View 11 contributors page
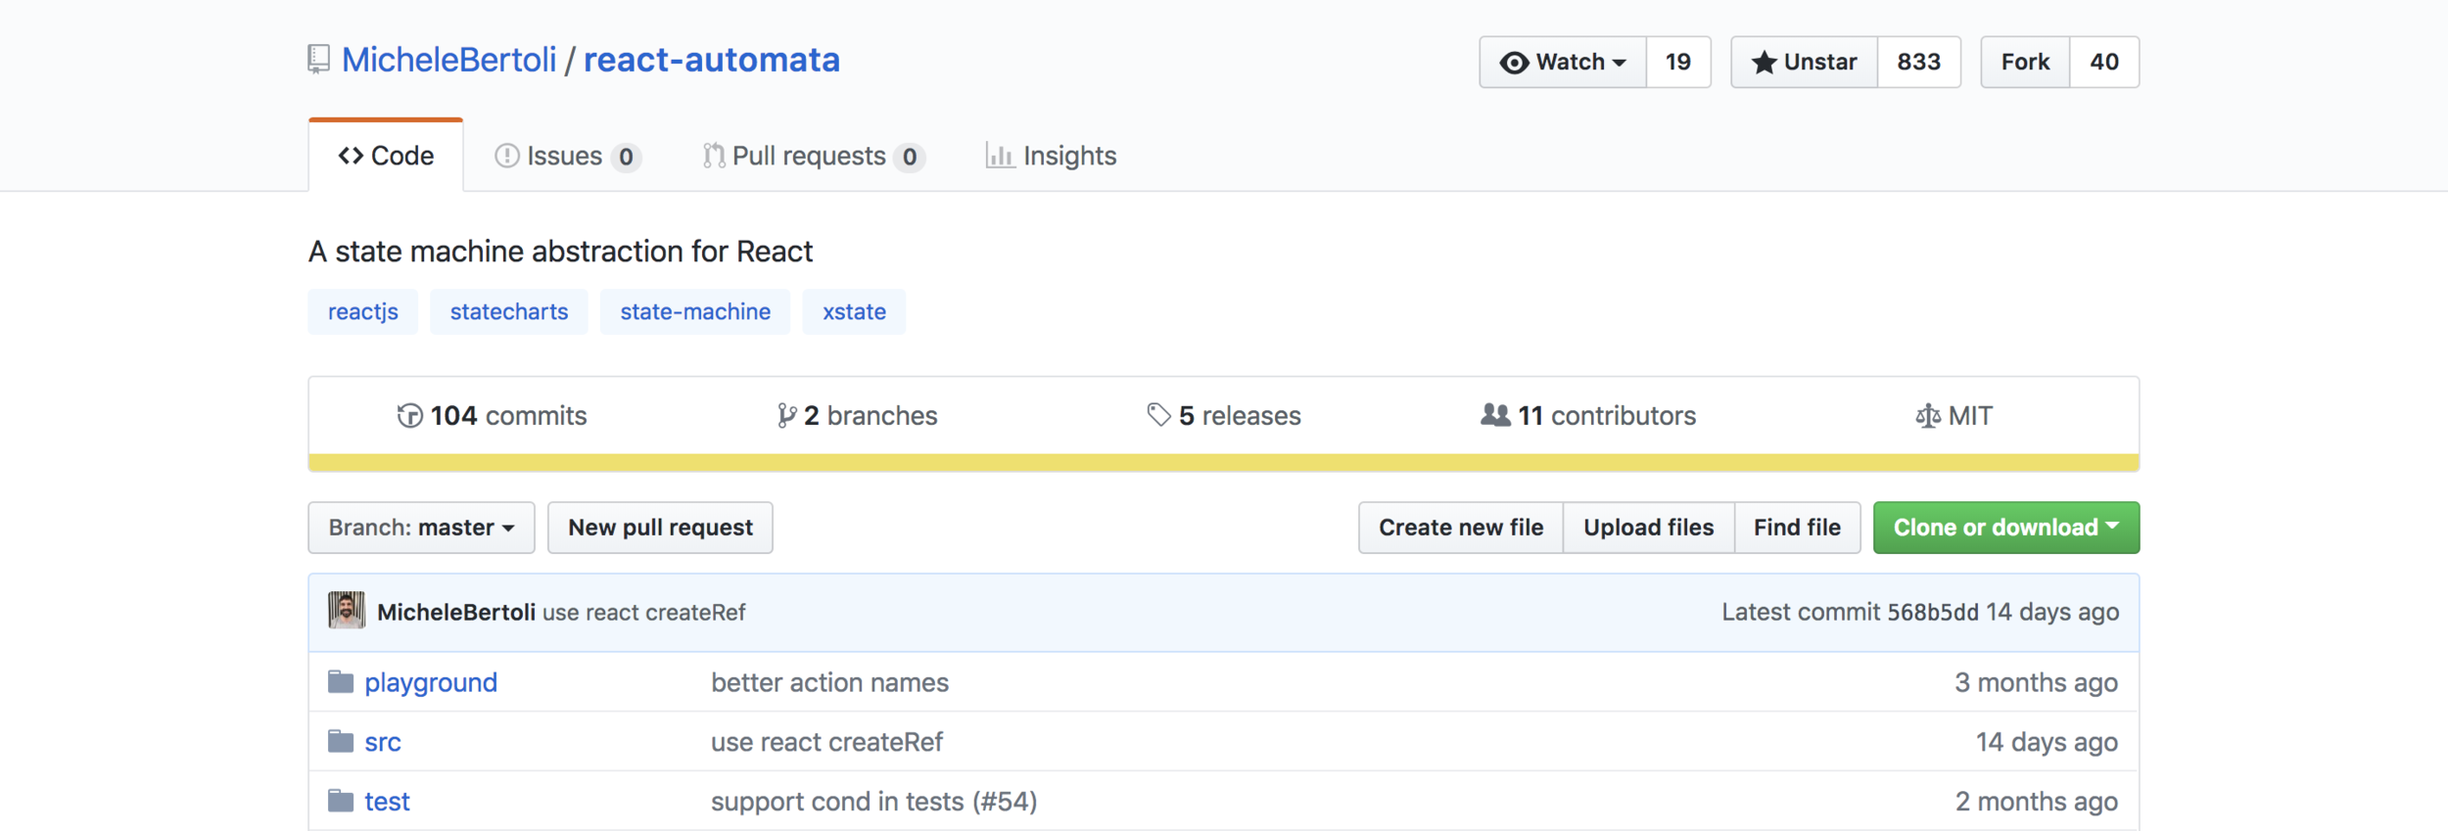Image resolution: width=2448 pixels, height=831 pixels. (1588, 416)
